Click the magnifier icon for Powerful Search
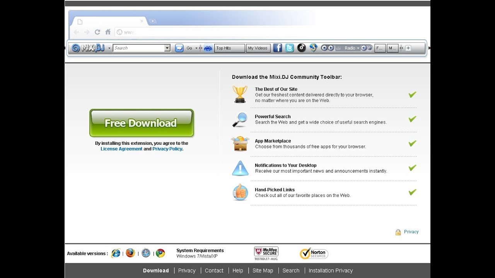The height and width of the screenshot is (278, 495). click(240, 120)
